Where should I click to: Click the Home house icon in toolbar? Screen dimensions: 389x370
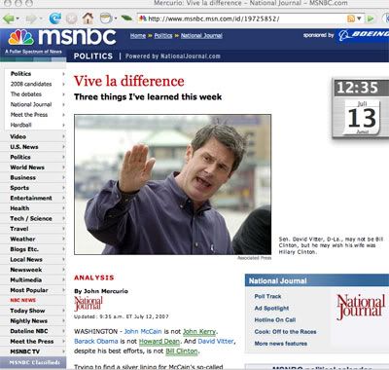(x=88, y=18)
